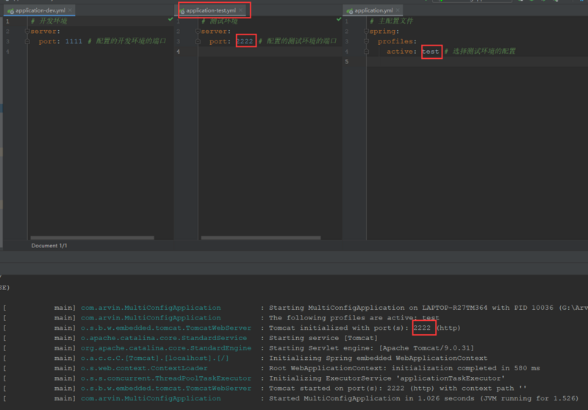This screenshot has height=410, width=588.
Task: Close the application-test.yml tab
Action: click(x=241, y=10)
